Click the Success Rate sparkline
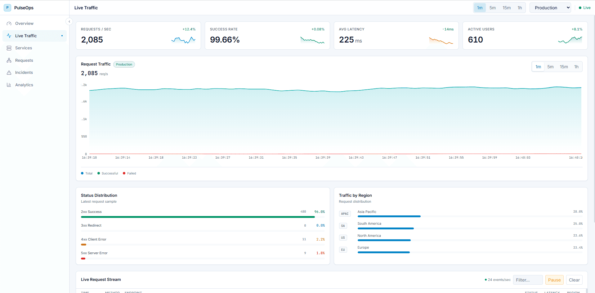595x293 pixels. [312, 40]
